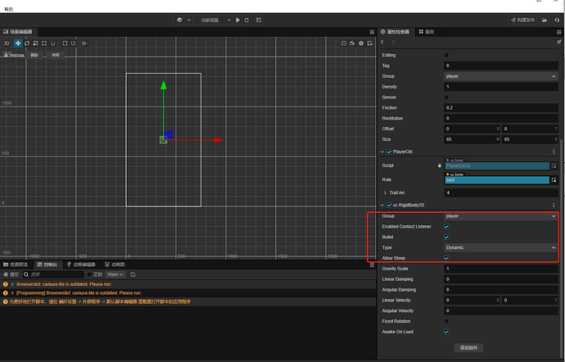Click the play preview button

click(x=237, y=20)
